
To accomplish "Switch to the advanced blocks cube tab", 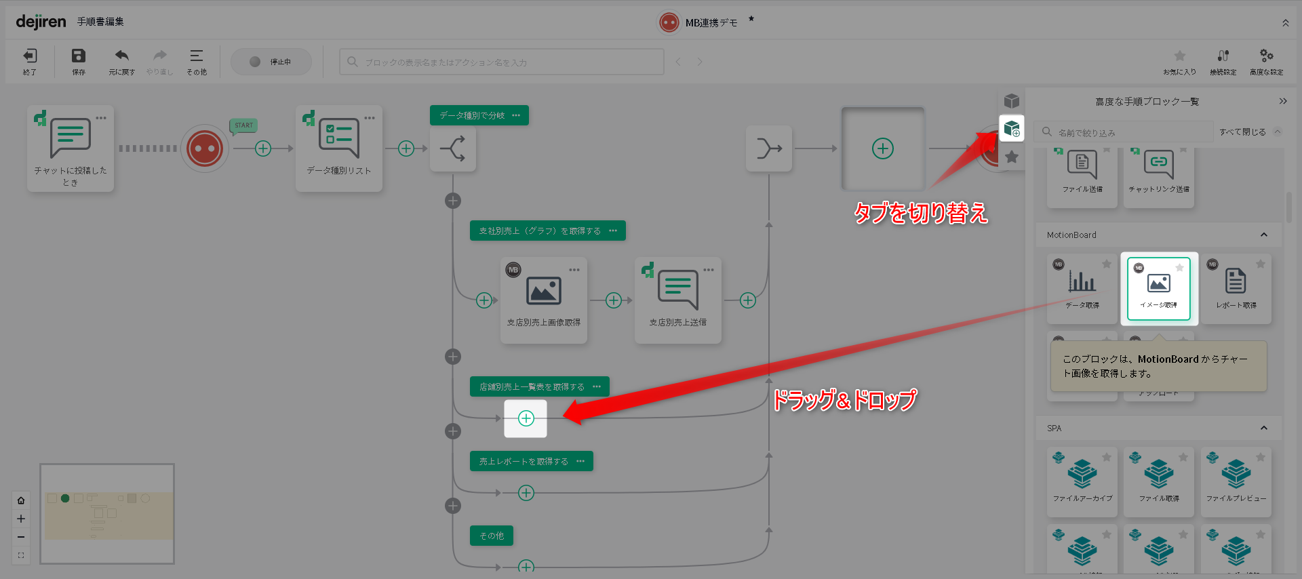I will tap(1012, 128).
